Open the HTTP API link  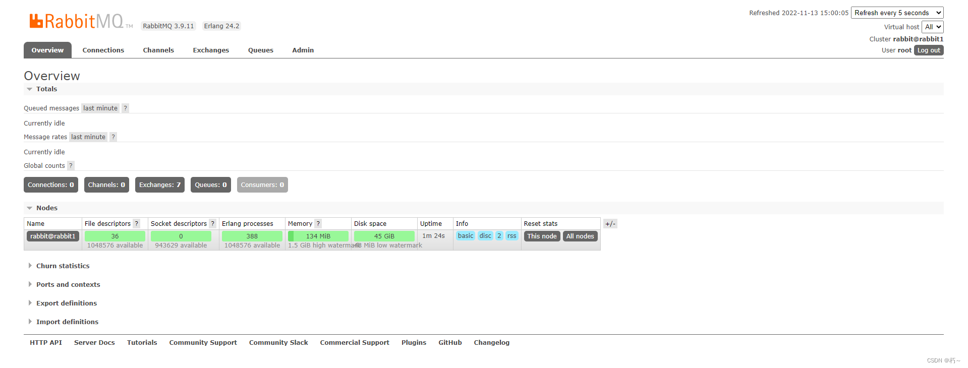click(x=46, y=342)
